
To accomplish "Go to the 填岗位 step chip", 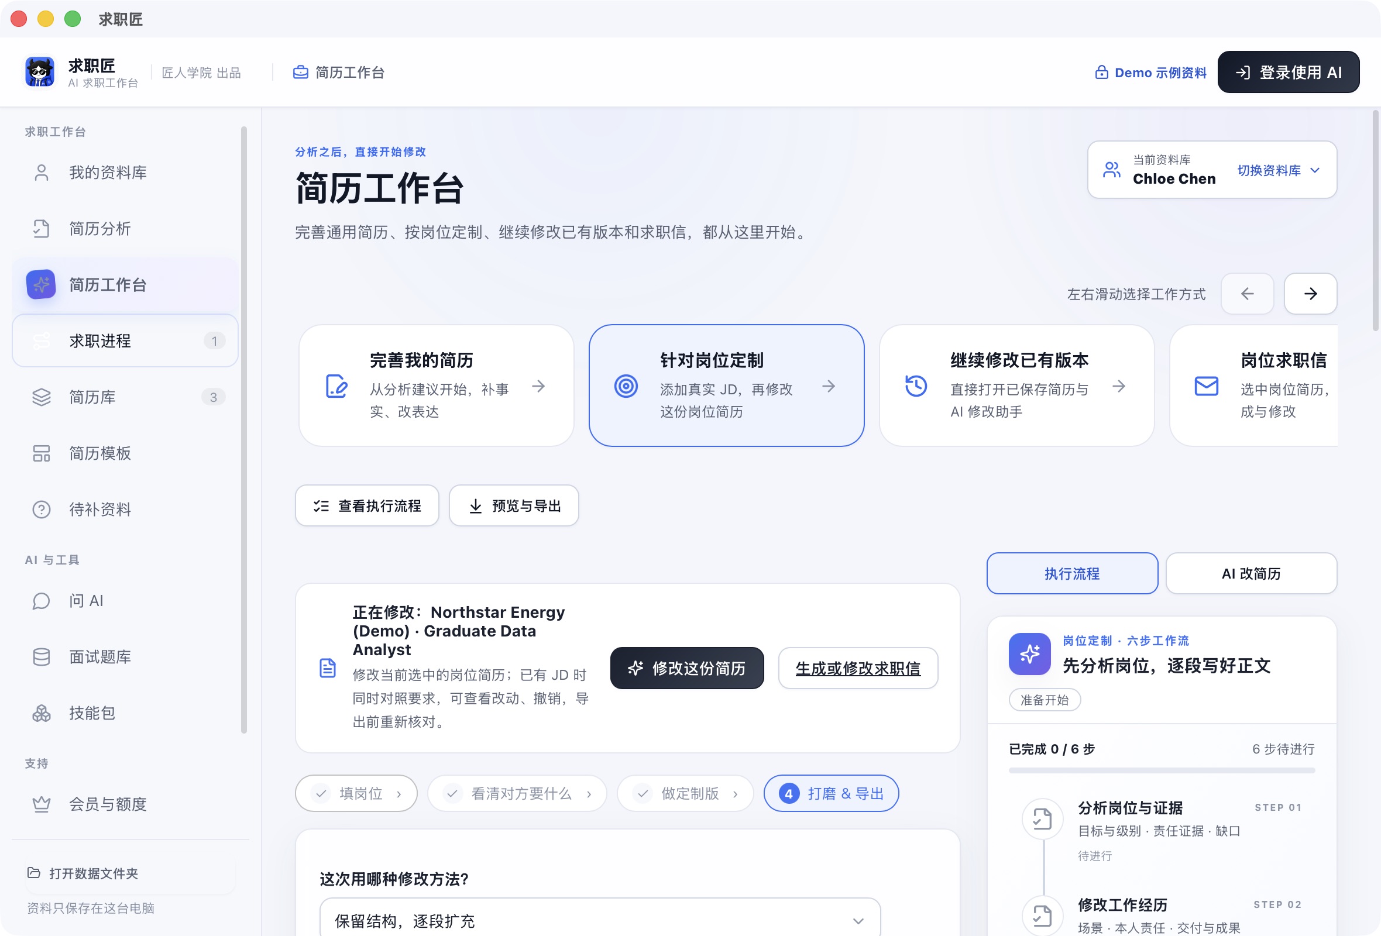I will 356,793.
